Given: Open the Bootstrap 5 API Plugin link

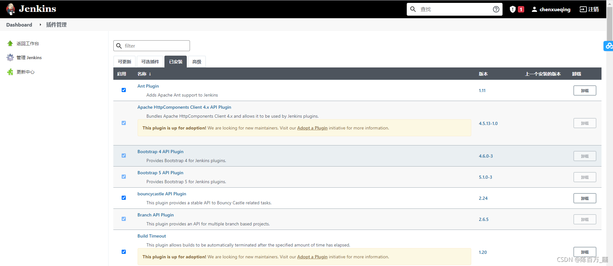Looking at the screenshot, I should 160,173.
